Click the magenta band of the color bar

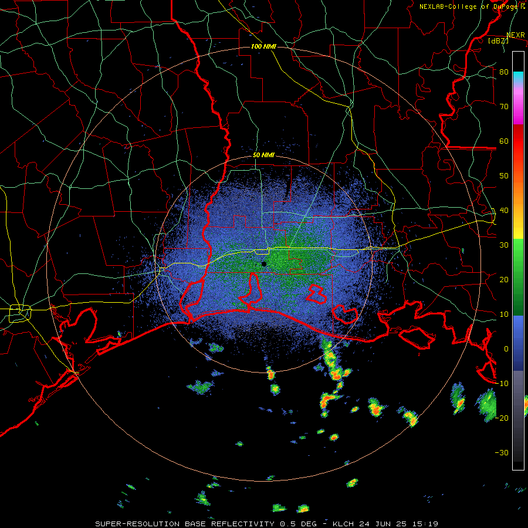[518, 111]
